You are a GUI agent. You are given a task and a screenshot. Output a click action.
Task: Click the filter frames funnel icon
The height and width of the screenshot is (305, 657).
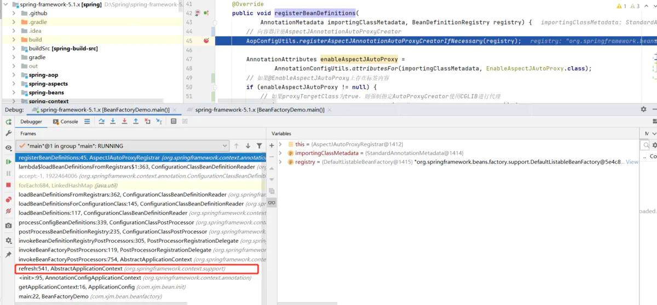click(260, 146)
